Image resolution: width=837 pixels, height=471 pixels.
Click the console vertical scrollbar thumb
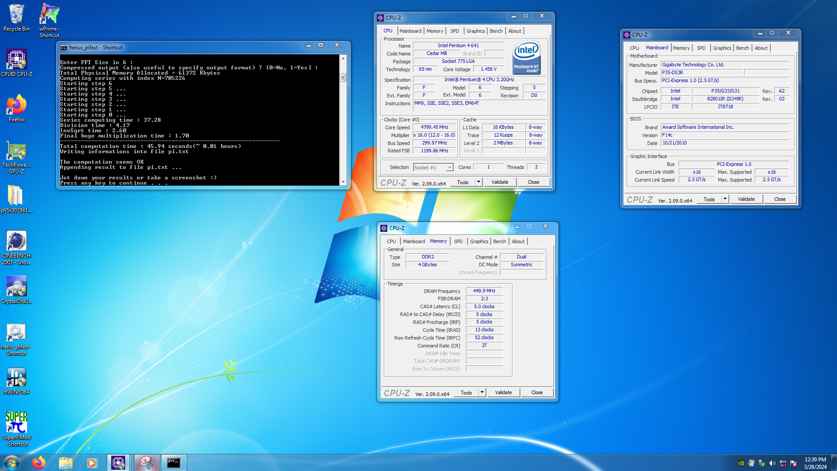pos(343,78)
